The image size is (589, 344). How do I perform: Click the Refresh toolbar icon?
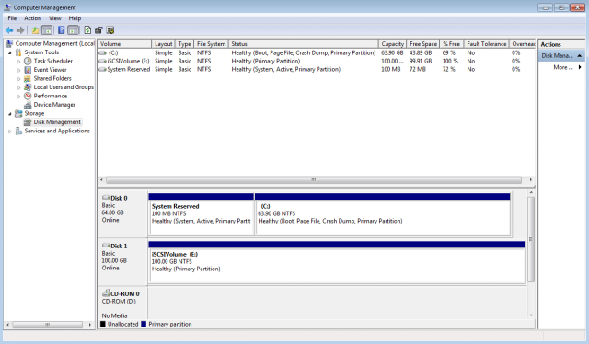pos(87,30)
